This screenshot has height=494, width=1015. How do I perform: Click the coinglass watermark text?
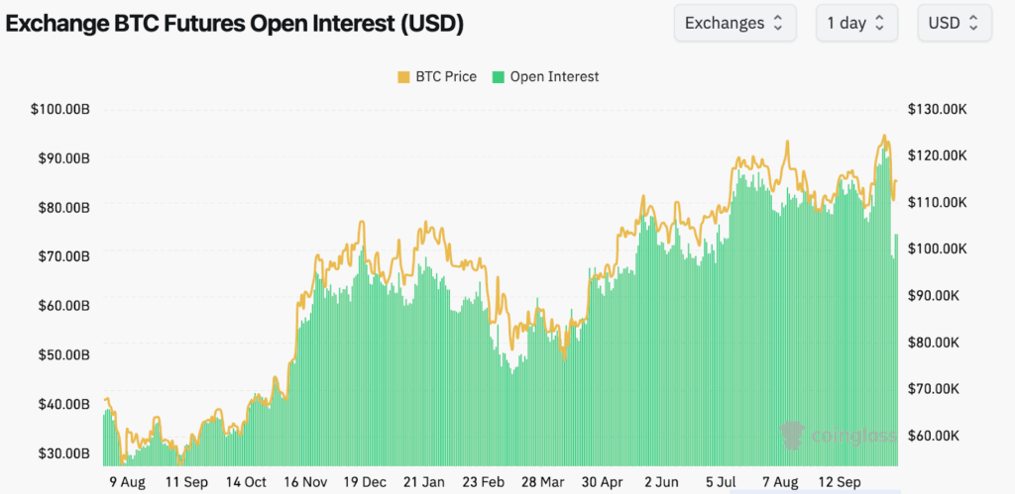tap(853, 436)
